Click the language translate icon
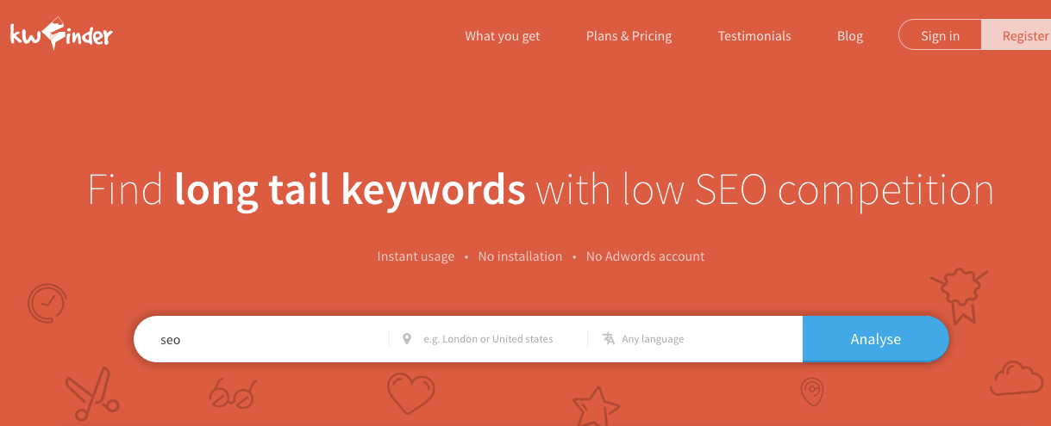This screenshot has height=426, width=1051. pos(609,338)
